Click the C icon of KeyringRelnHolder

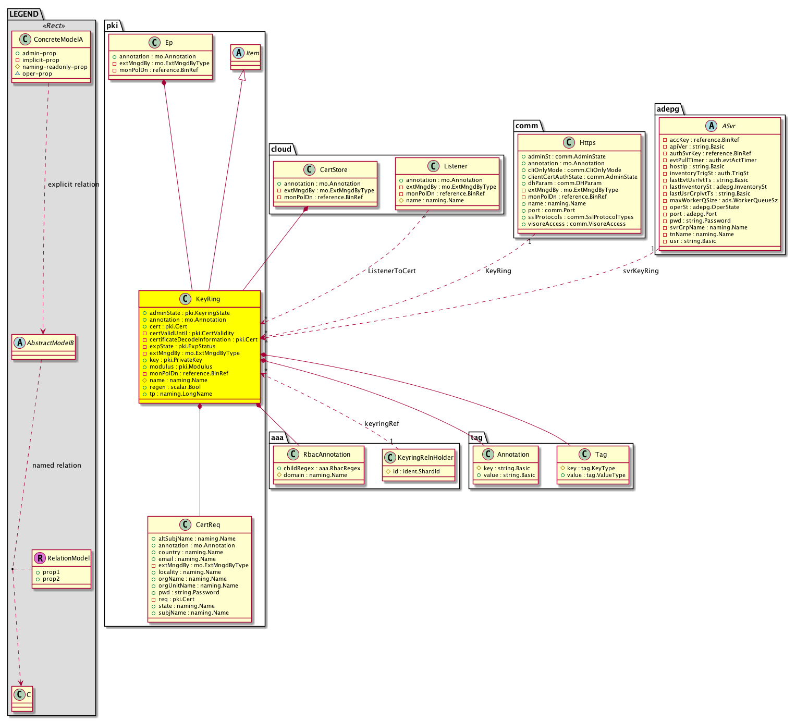point(390,457)
